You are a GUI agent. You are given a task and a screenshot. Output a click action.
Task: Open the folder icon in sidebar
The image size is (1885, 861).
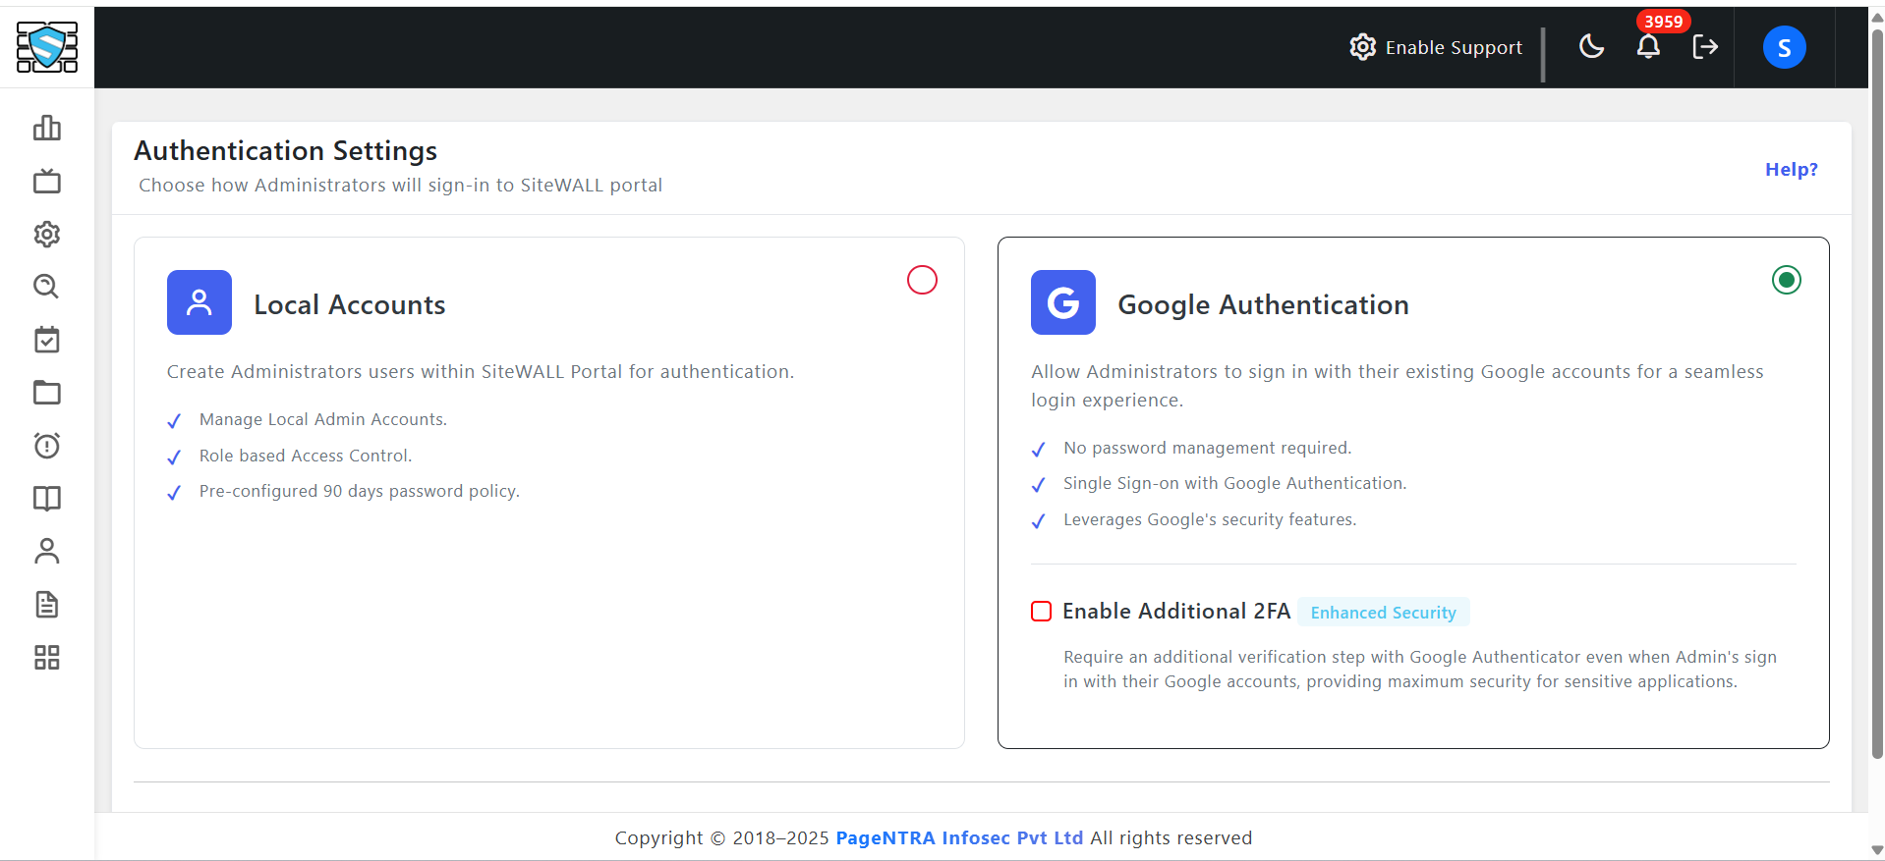pos(47,393)
